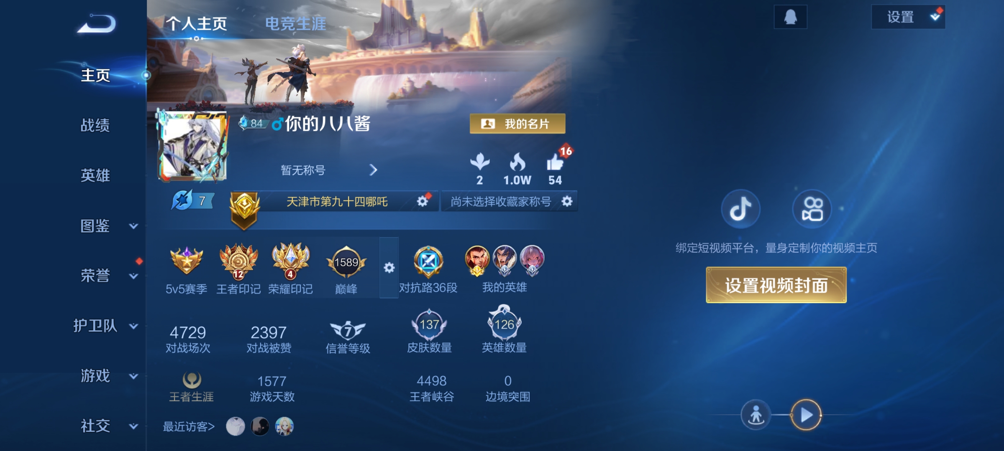Select 战绩 in the left sidebar
The width and height of the screenshot is (1004, 451).
click(95, 125)
